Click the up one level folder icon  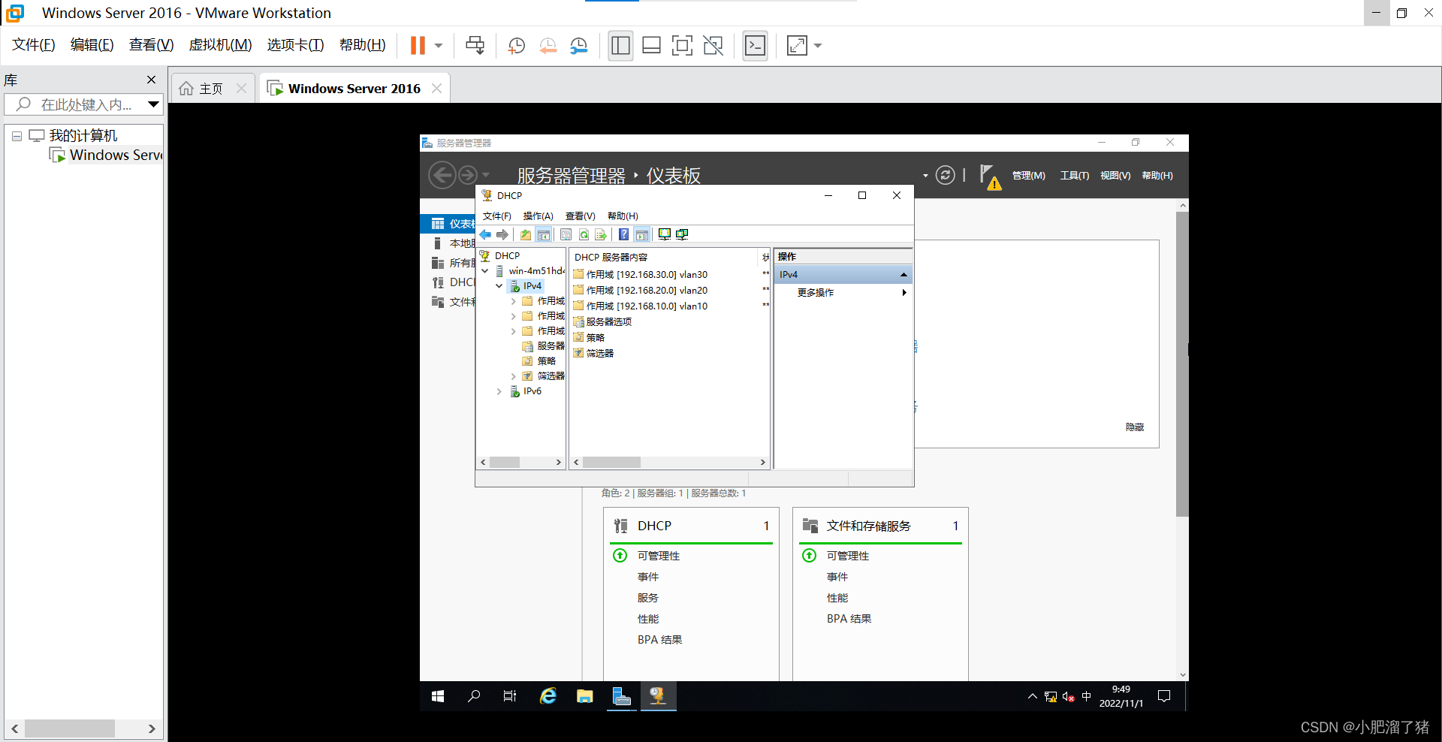526,235
